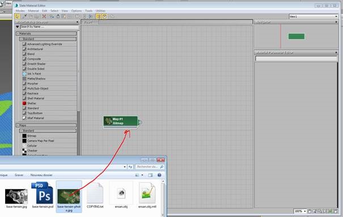Click the red X Delete Selected icon

pyautogui.click(x=44, y=16)
